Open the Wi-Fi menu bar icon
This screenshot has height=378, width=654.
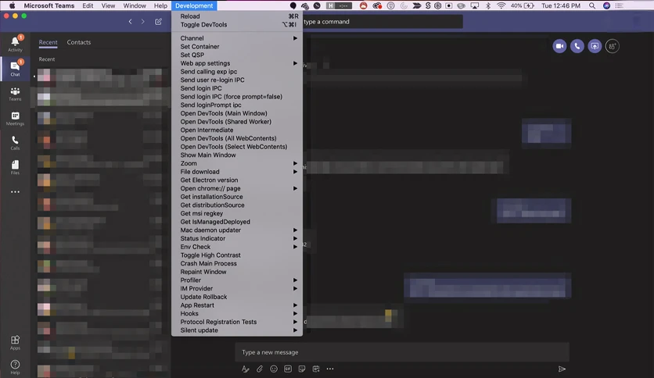501,5
